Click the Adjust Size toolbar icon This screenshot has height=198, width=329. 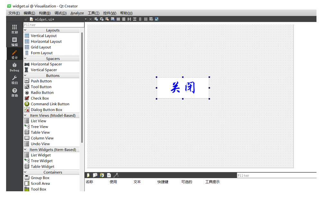point(157,19)
